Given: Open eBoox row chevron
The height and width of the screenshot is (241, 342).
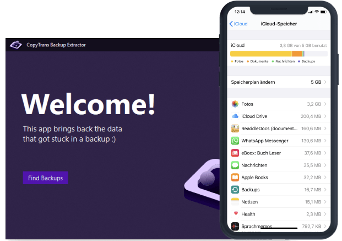Looking at the screenshot, I should (325, 153).
